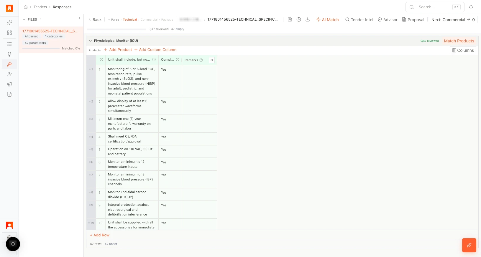This screenshot has height=257, width=481.
Task: Open the Advisor panel
Action: point(388,20)
